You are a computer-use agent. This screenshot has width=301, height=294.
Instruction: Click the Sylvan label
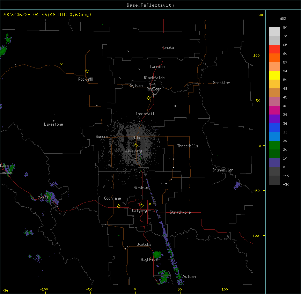coord(136,86)
